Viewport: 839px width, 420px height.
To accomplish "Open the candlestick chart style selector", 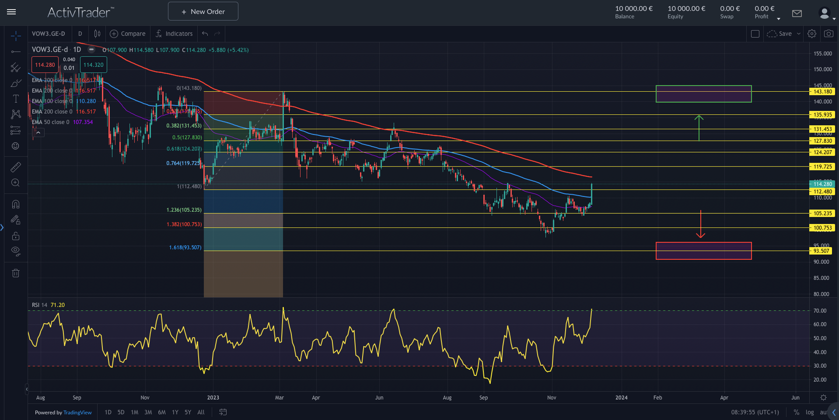I will pyautogui.click(x=97, y=34).
